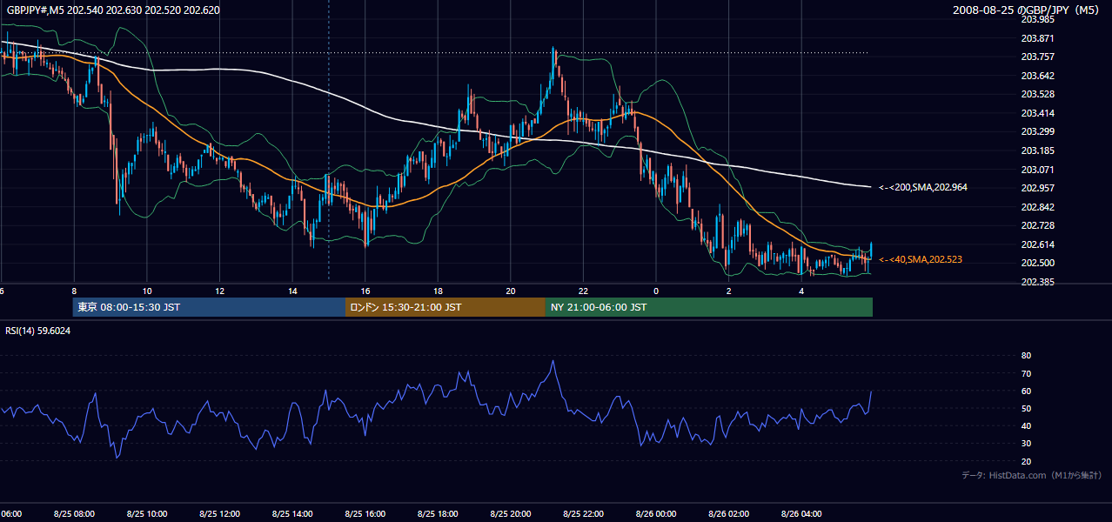This screenshot has height=522, width=1112.
Task: Click the 8/25 18:00 time axis label
Action: click(x=438, y=514)
